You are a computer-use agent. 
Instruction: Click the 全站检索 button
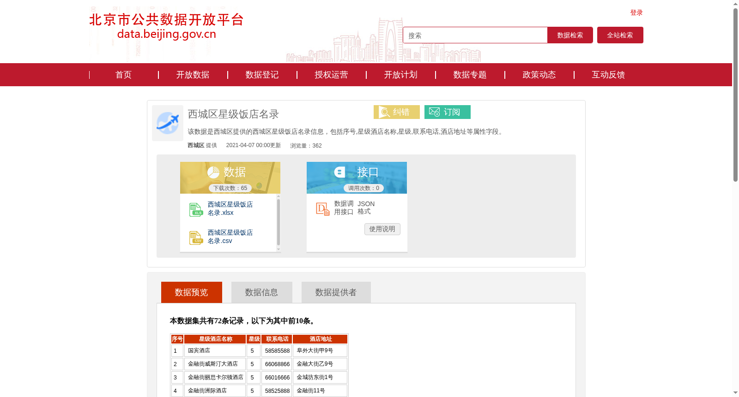[x=620, y=35]
